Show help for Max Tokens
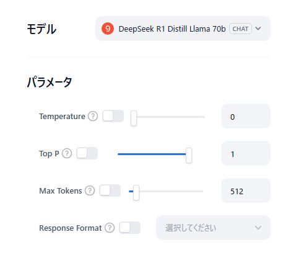This screenshot has height=255, width=296. coord(90,190)
